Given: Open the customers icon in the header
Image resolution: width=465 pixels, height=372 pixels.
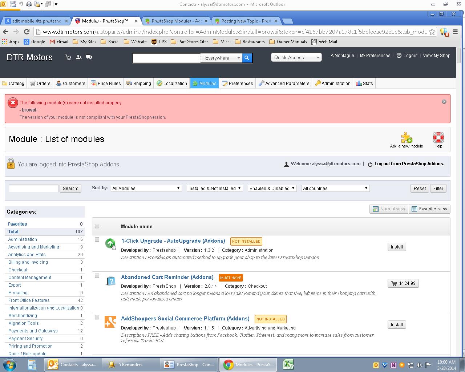Looking at the screenshot, I should point(78,57).
